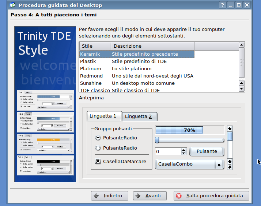Click preview scrollbar bottom down arrow
Viewport: 261px width, 206px height.
tap(230, 167)
